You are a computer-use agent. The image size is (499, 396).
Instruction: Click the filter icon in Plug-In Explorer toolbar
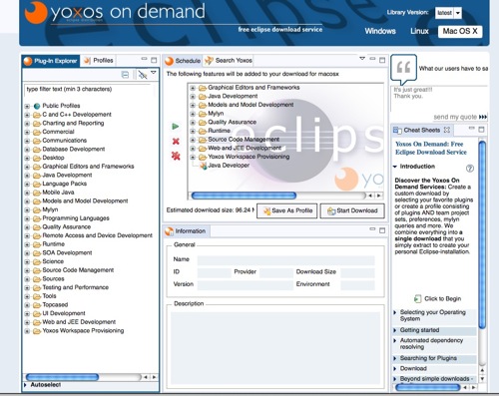(x=143, y=75)
